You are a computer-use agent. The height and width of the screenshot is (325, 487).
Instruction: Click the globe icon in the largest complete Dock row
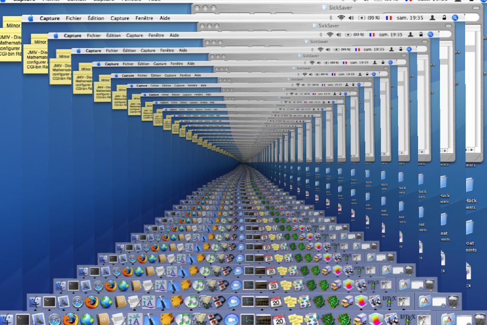(x=106, y=302)
